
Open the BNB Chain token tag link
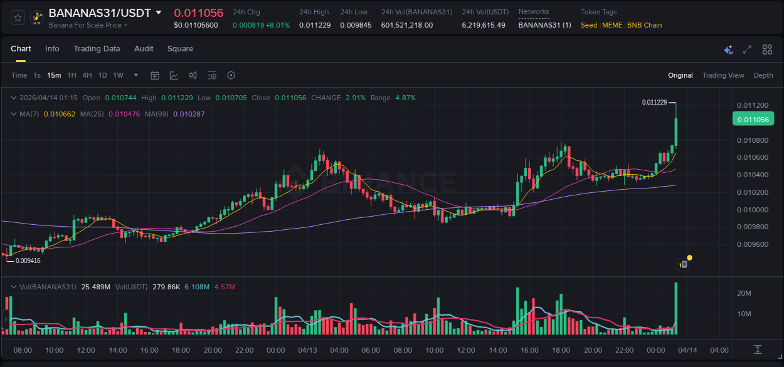click(645, 25)
